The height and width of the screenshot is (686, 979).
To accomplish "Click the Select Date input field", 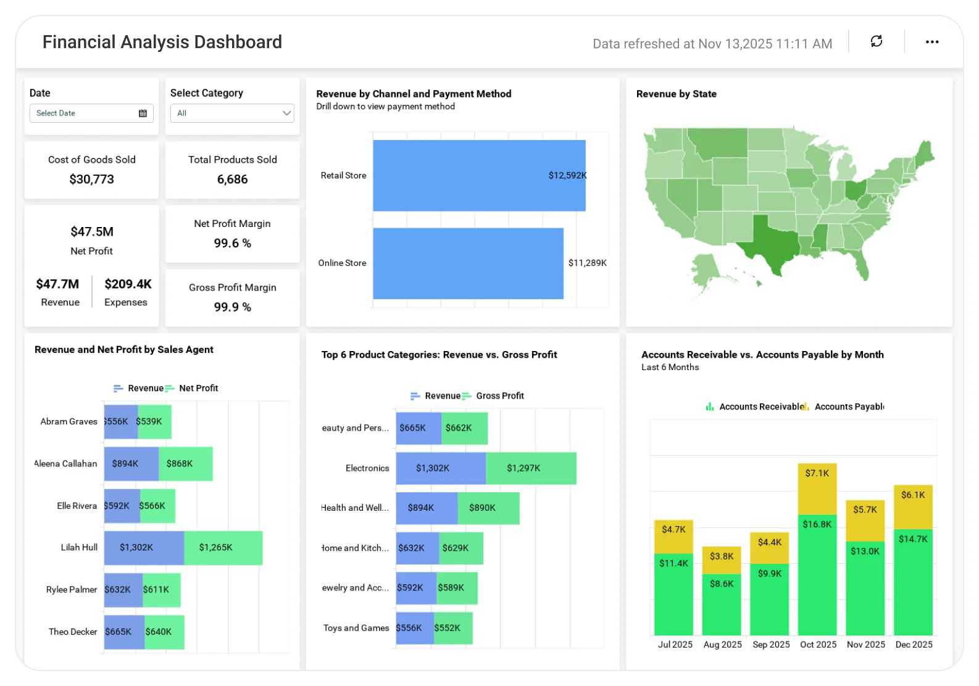I will 91,114.
